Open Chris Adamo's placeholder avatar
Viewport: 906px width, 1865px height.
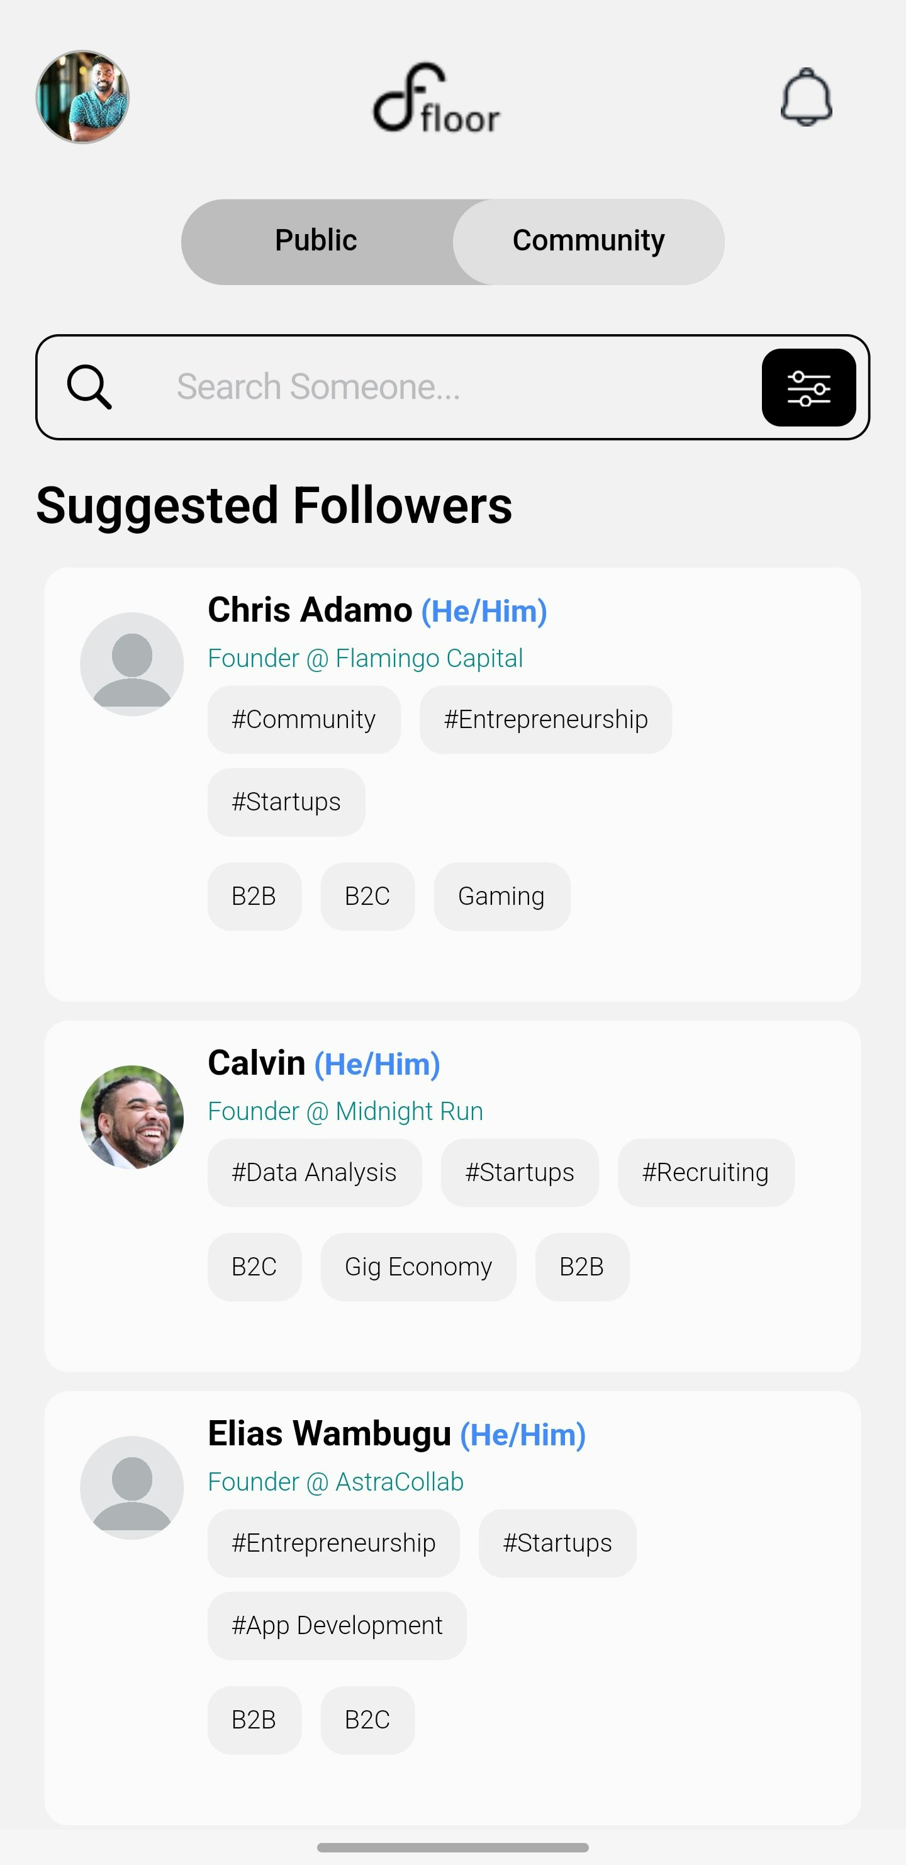[x=131, y=664]
